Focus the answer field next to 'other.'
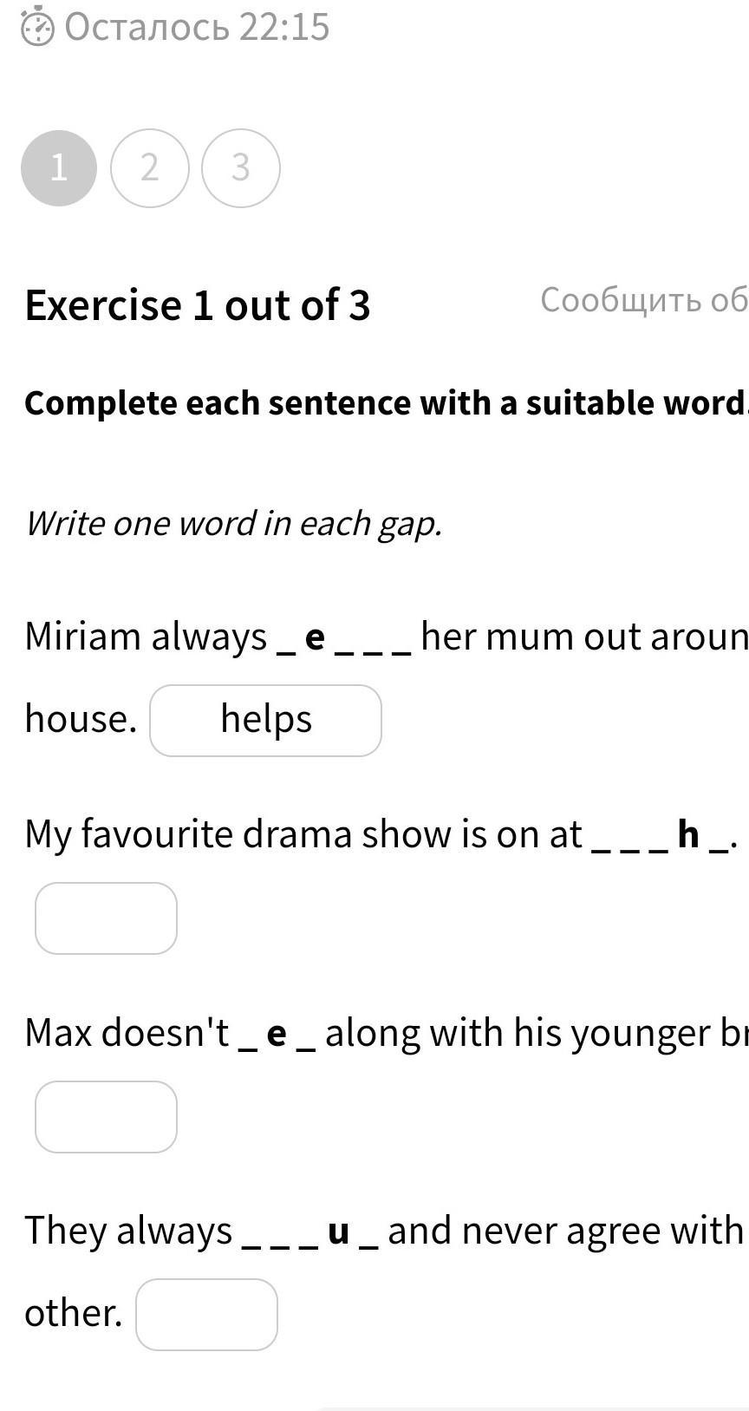749x1411 pixels. [206, 1315]
